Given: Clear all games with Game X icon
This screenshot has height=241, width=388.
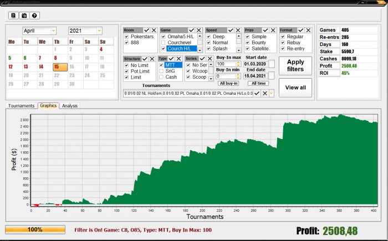Looking at the screenshot, I should coord(199,30).
